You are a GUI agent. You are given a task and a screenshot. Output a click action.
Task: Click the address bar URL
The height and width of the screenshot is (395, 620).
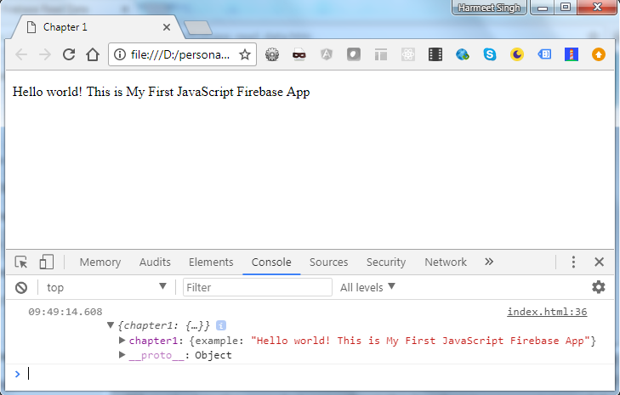click(180, 54)
